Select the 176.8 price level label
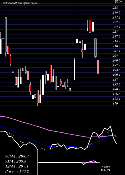The width and height of the screenshot is (125, 175). (116, 94)
